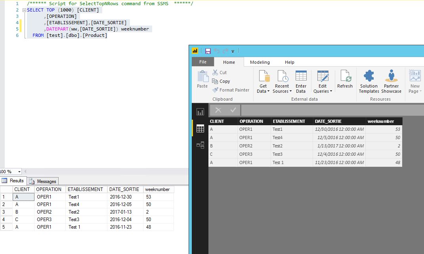Click the ETABLISSEMENT column header in Power BI
This screenshot has width=424, height=254.
292,121
